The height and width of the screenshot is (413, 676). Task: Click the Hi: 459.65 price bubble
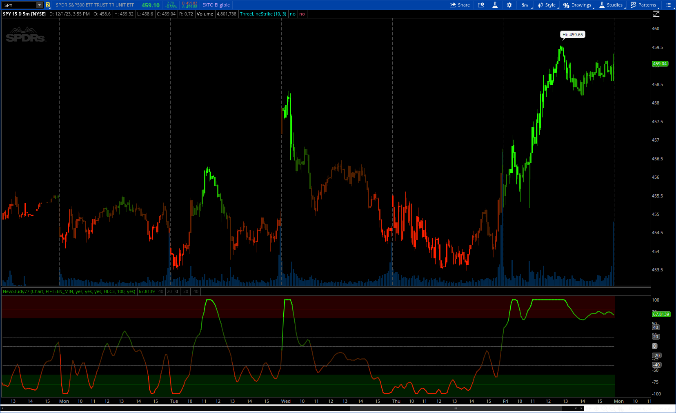[x=573, y=35]
